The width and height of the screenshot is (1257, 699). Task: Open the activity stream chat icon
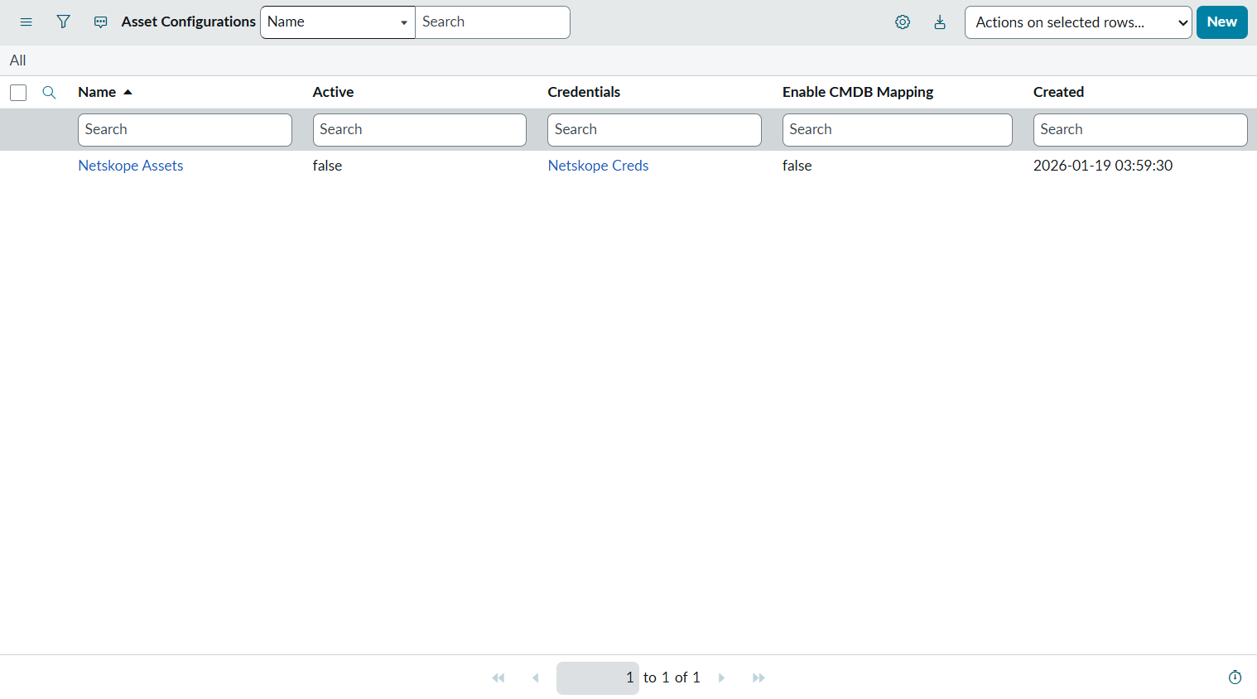click(x=100, y=22)
